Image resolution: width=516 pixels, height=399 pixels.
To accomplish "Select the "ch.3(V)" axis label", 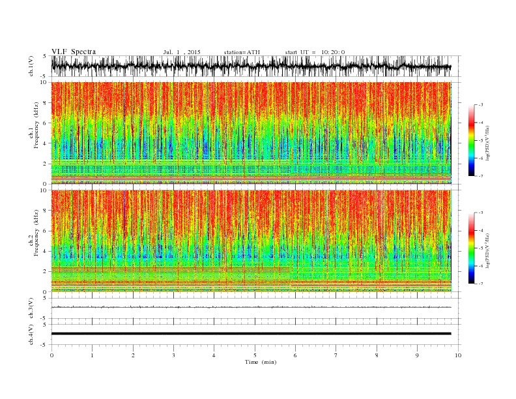I will click(31, 308).
